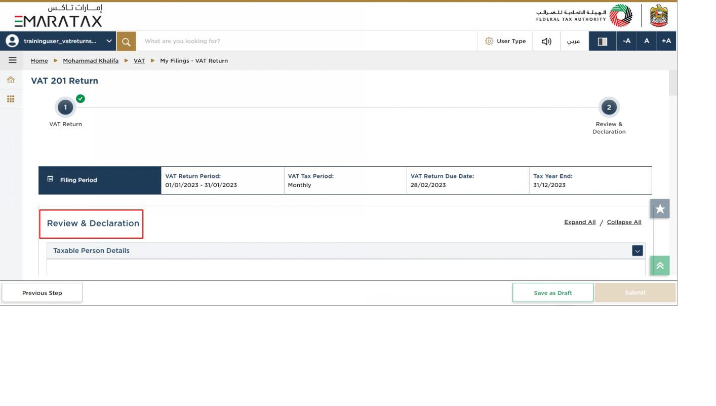Click the audio speaker read-aloud icon
Image resolution: width=716 pixels, height=406 pixels.
546,41
